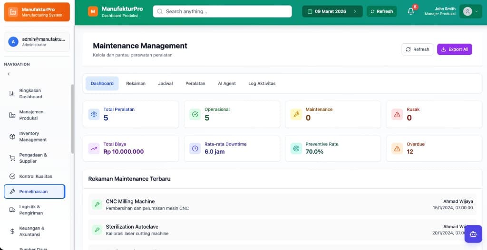
Task: Click the Rata-rata Downtime clock icon
Action: (x=195, y=148)
